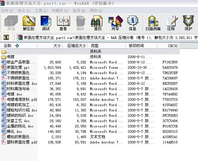Click the Word icon of 镀铬知识介绍.doc

point(4,110)
